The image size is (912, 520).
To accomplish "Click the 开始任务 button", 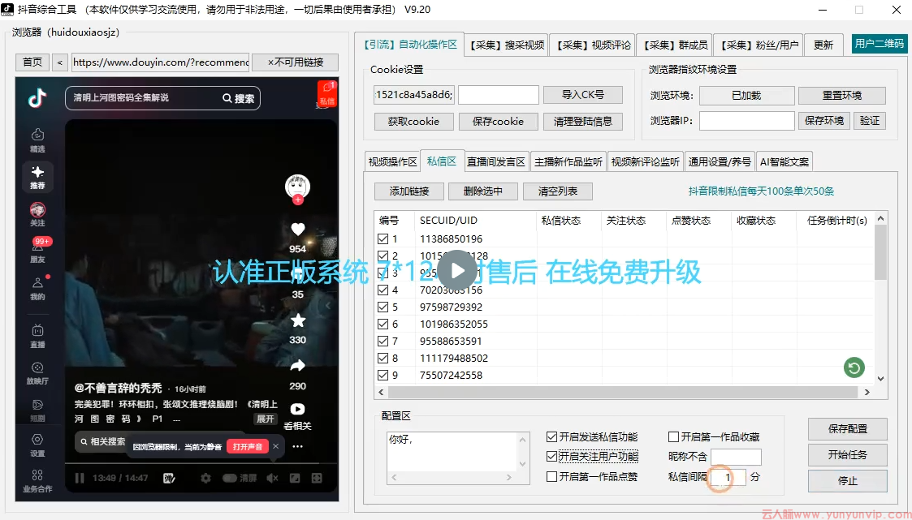I will 848,455.
